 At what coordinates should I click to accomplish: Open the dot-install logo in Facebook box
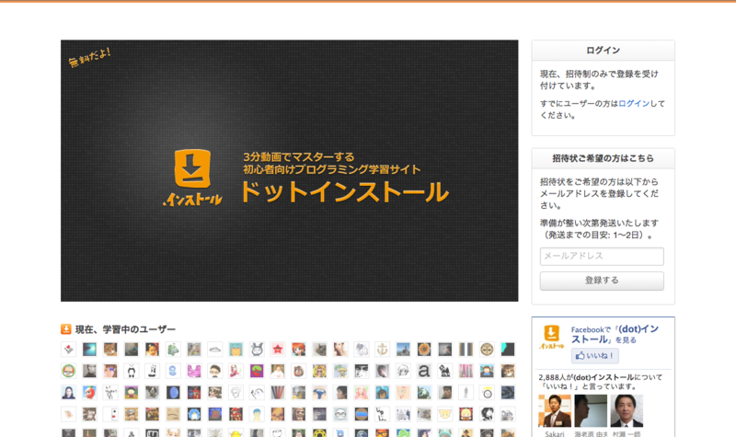[551, 337]
